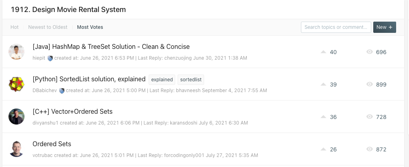Image resolution: width=409 pixels, height=167 pixels.
Task: Upvote the Java HashMap & TreeSet post
Action: [x=323, y=52]
